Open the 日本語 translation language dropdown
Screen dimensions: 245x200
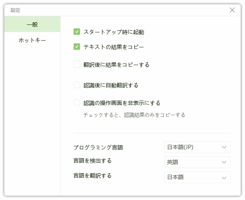tap(197, 177)
